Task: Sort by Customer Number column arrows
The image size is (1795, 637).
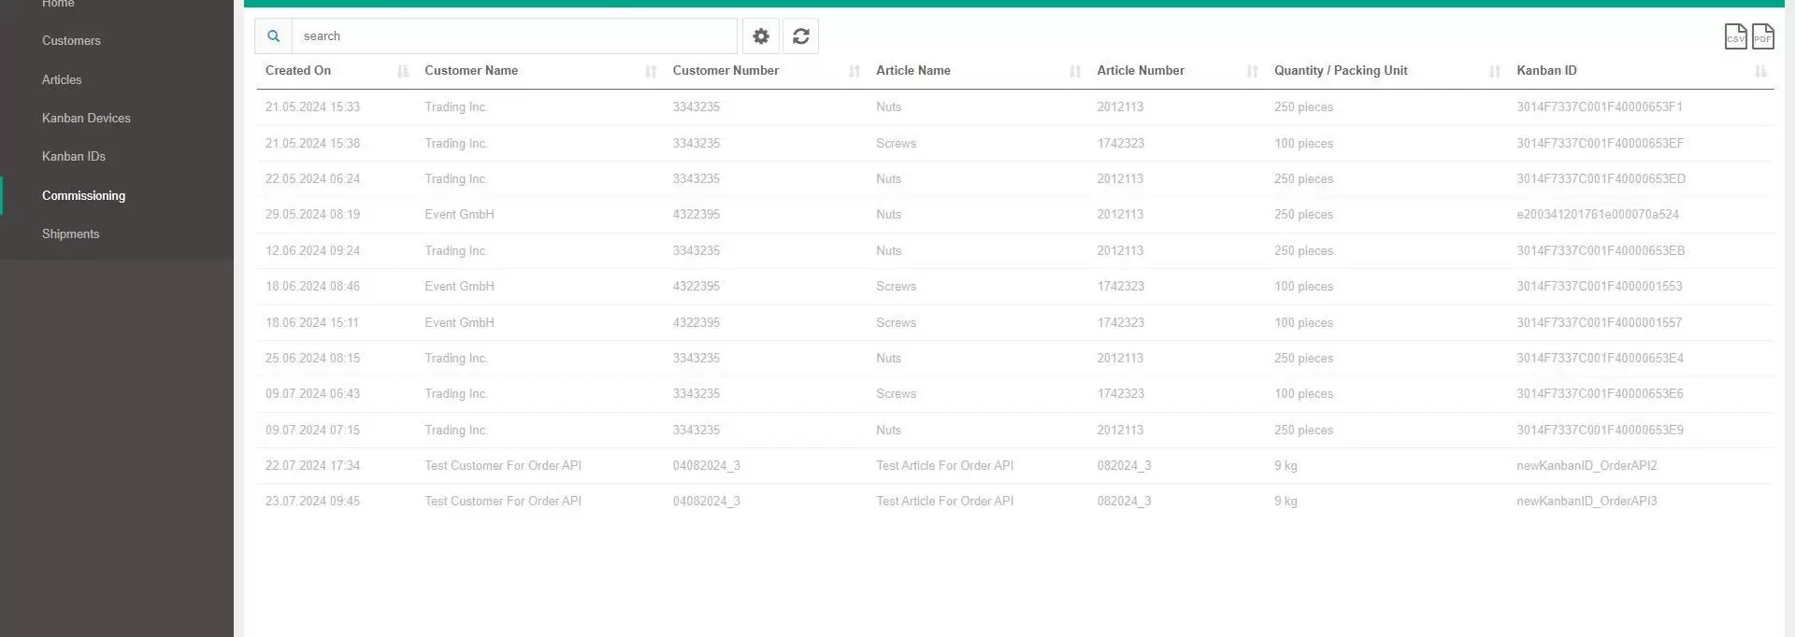Action: click(x=854, y=71)
